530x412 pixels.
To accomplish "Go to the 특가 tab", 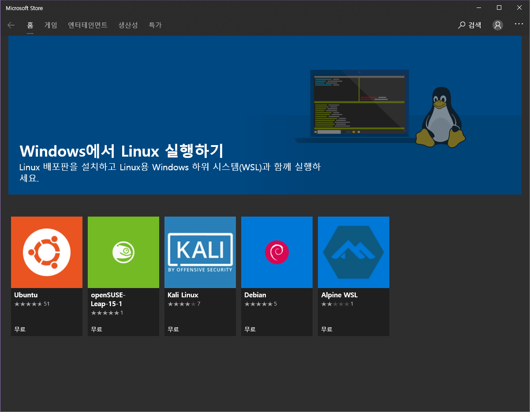I will tap(155, 25).
